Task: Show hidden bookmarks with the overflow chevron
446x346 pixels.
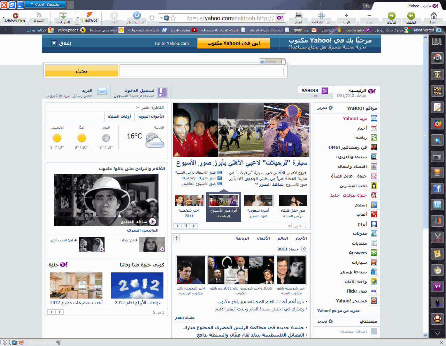Action: [5, 30]
